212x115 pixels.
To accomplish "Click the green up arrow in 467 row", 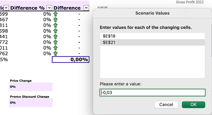I will pos(55,20).
